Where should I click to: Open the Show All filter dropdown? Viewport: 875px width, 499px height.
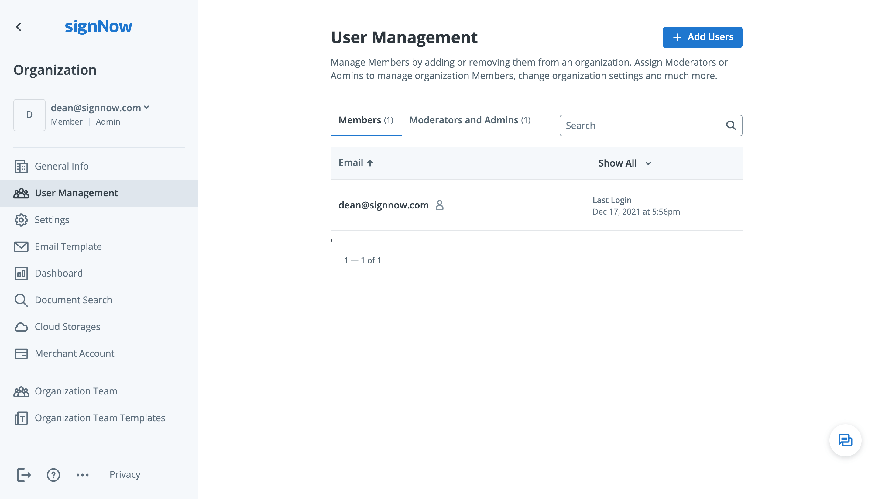[625, 163]
